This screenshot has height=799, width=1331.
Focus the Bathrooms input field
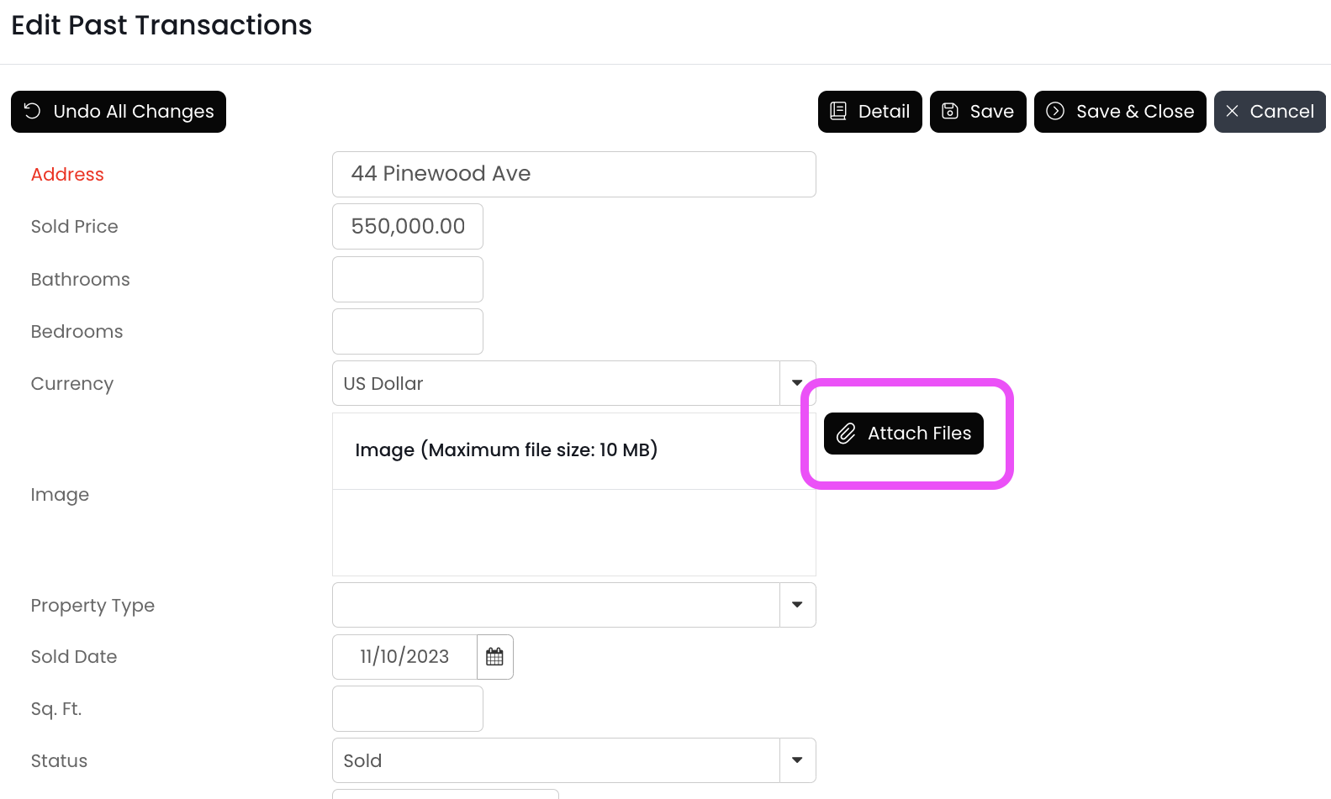coord(408,279)
